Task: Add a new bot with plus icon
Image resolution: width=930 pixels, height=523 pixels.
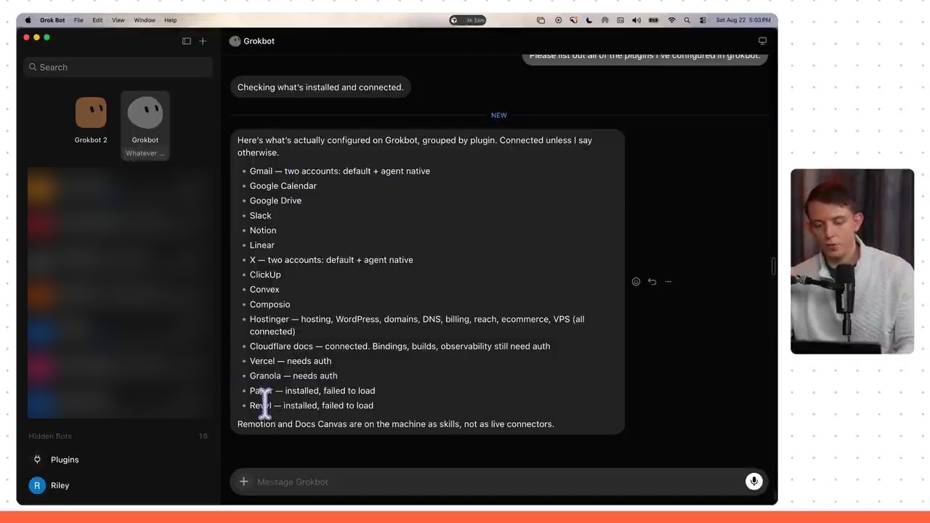Action: (x=203, y=41)
